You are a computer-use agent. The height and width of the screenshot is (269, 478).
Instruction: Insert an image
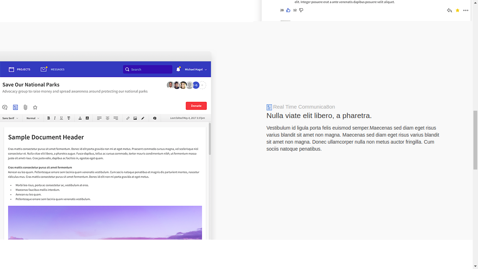pos(135,118)
